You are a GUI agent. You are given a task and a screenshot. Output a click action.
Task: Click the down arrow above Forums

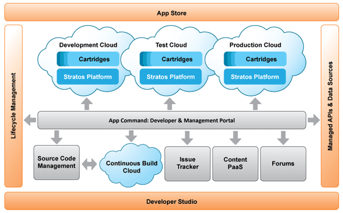[283, 138]
